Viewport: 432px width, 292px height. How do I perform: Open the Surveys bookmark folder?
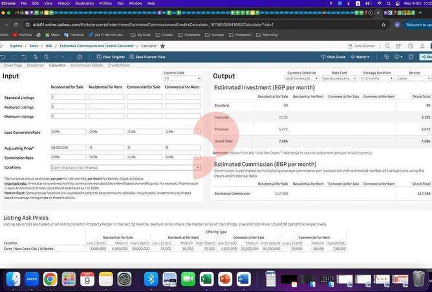point(215,35)
